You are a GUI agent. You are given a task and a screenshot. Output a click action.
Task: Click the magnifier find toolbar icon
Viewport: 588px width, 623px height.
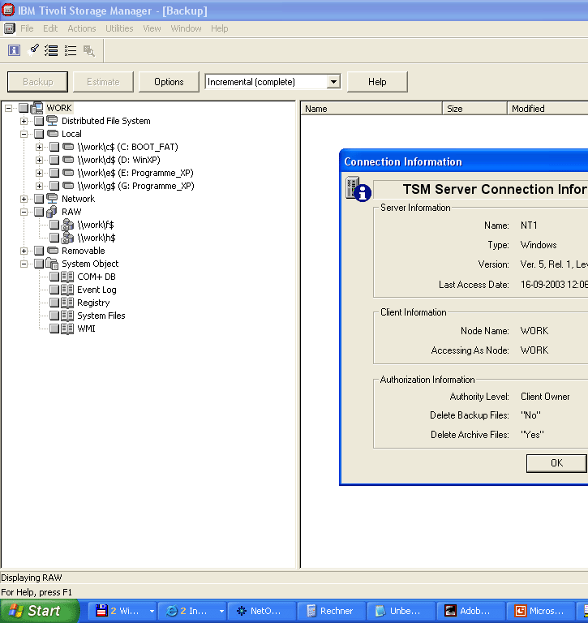point(89,51)
